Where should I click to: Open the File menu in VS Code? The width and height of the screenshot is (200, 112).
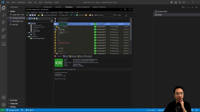point(8,2)
